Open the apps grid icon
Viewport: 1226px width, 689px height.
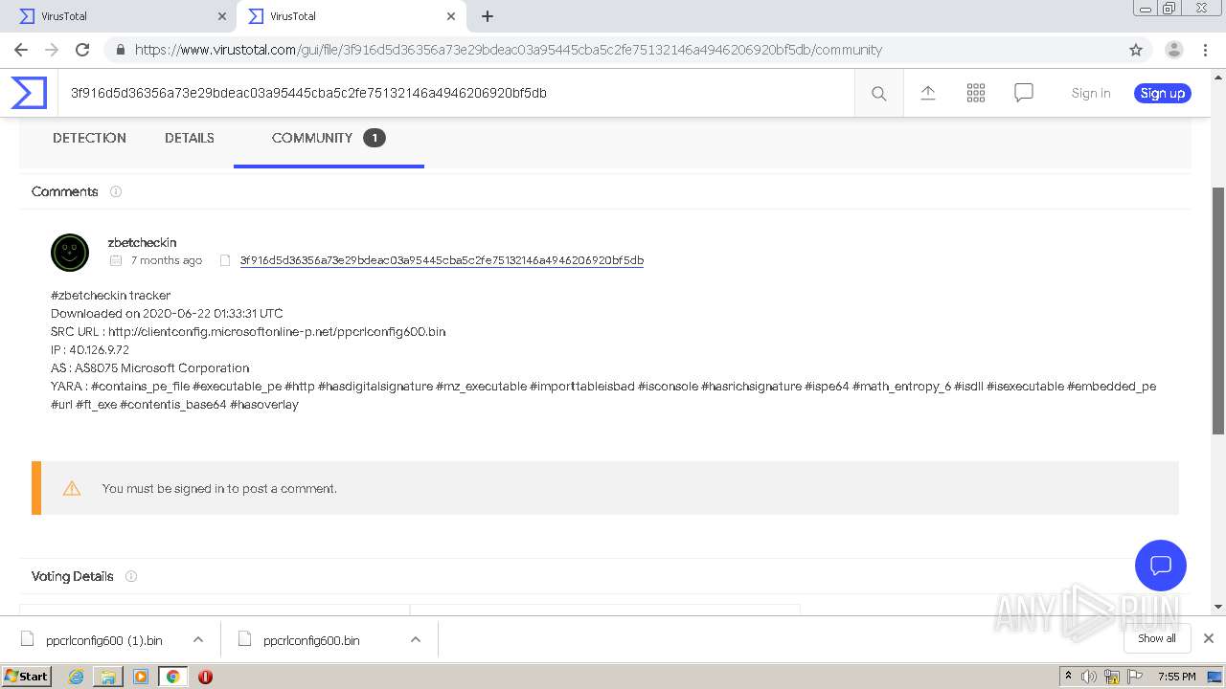coord(975,93)
